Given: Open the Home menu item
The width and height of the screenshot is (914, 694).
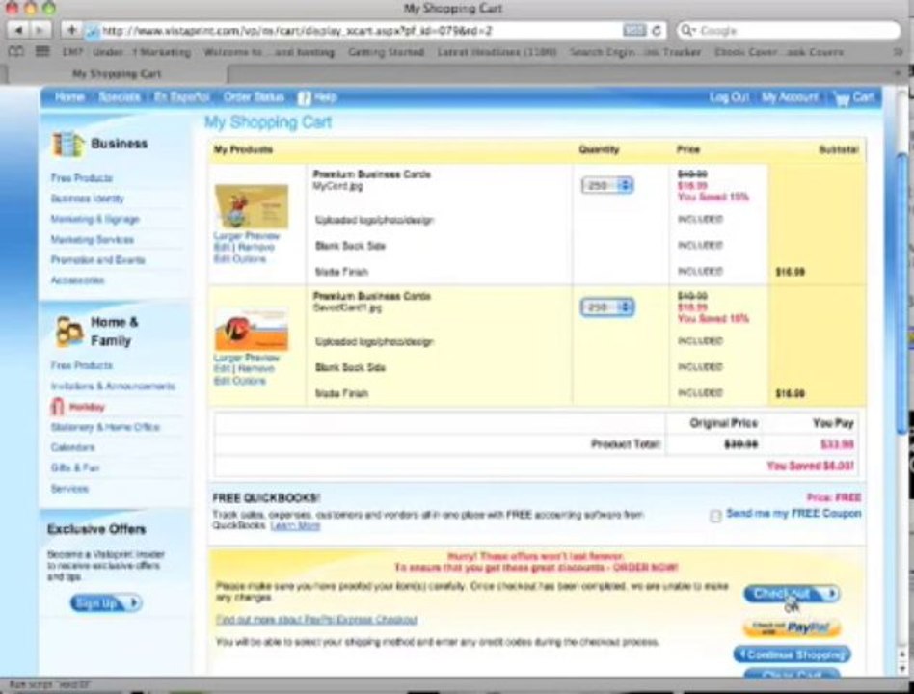Looking at the screenshot, I should [69, 97].
